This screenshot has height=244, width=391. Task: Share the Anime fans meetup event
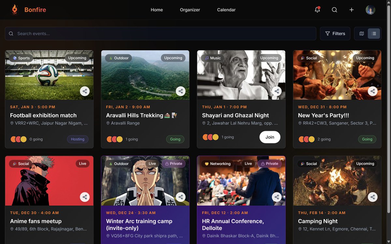pyautogui.click(x=85, y=197)
